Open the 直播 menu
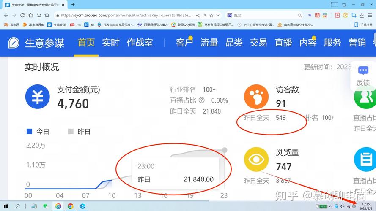The image size is (376, 211). pos(283,43)
